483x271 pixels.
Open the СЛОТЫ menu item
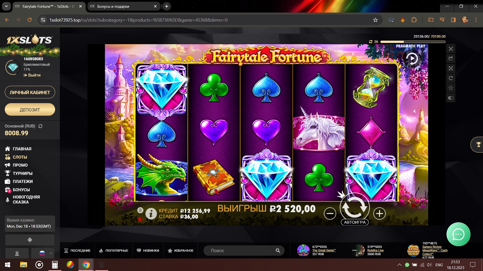tap(20, 157)
